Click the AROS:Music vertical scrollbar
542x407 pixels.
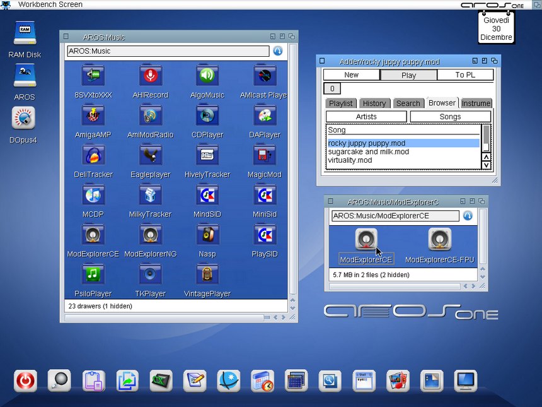click(293, 170)
